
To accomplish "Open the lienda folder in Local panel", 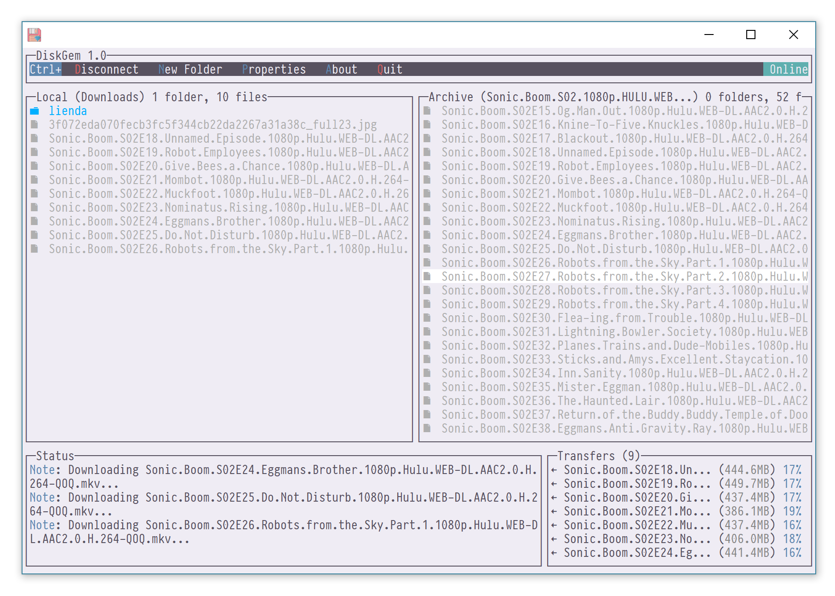I will pos(68,111).
